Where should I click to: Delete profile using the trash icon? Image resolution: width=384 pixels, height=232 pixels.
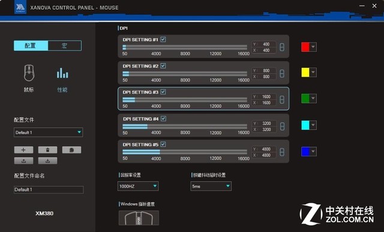47,150
